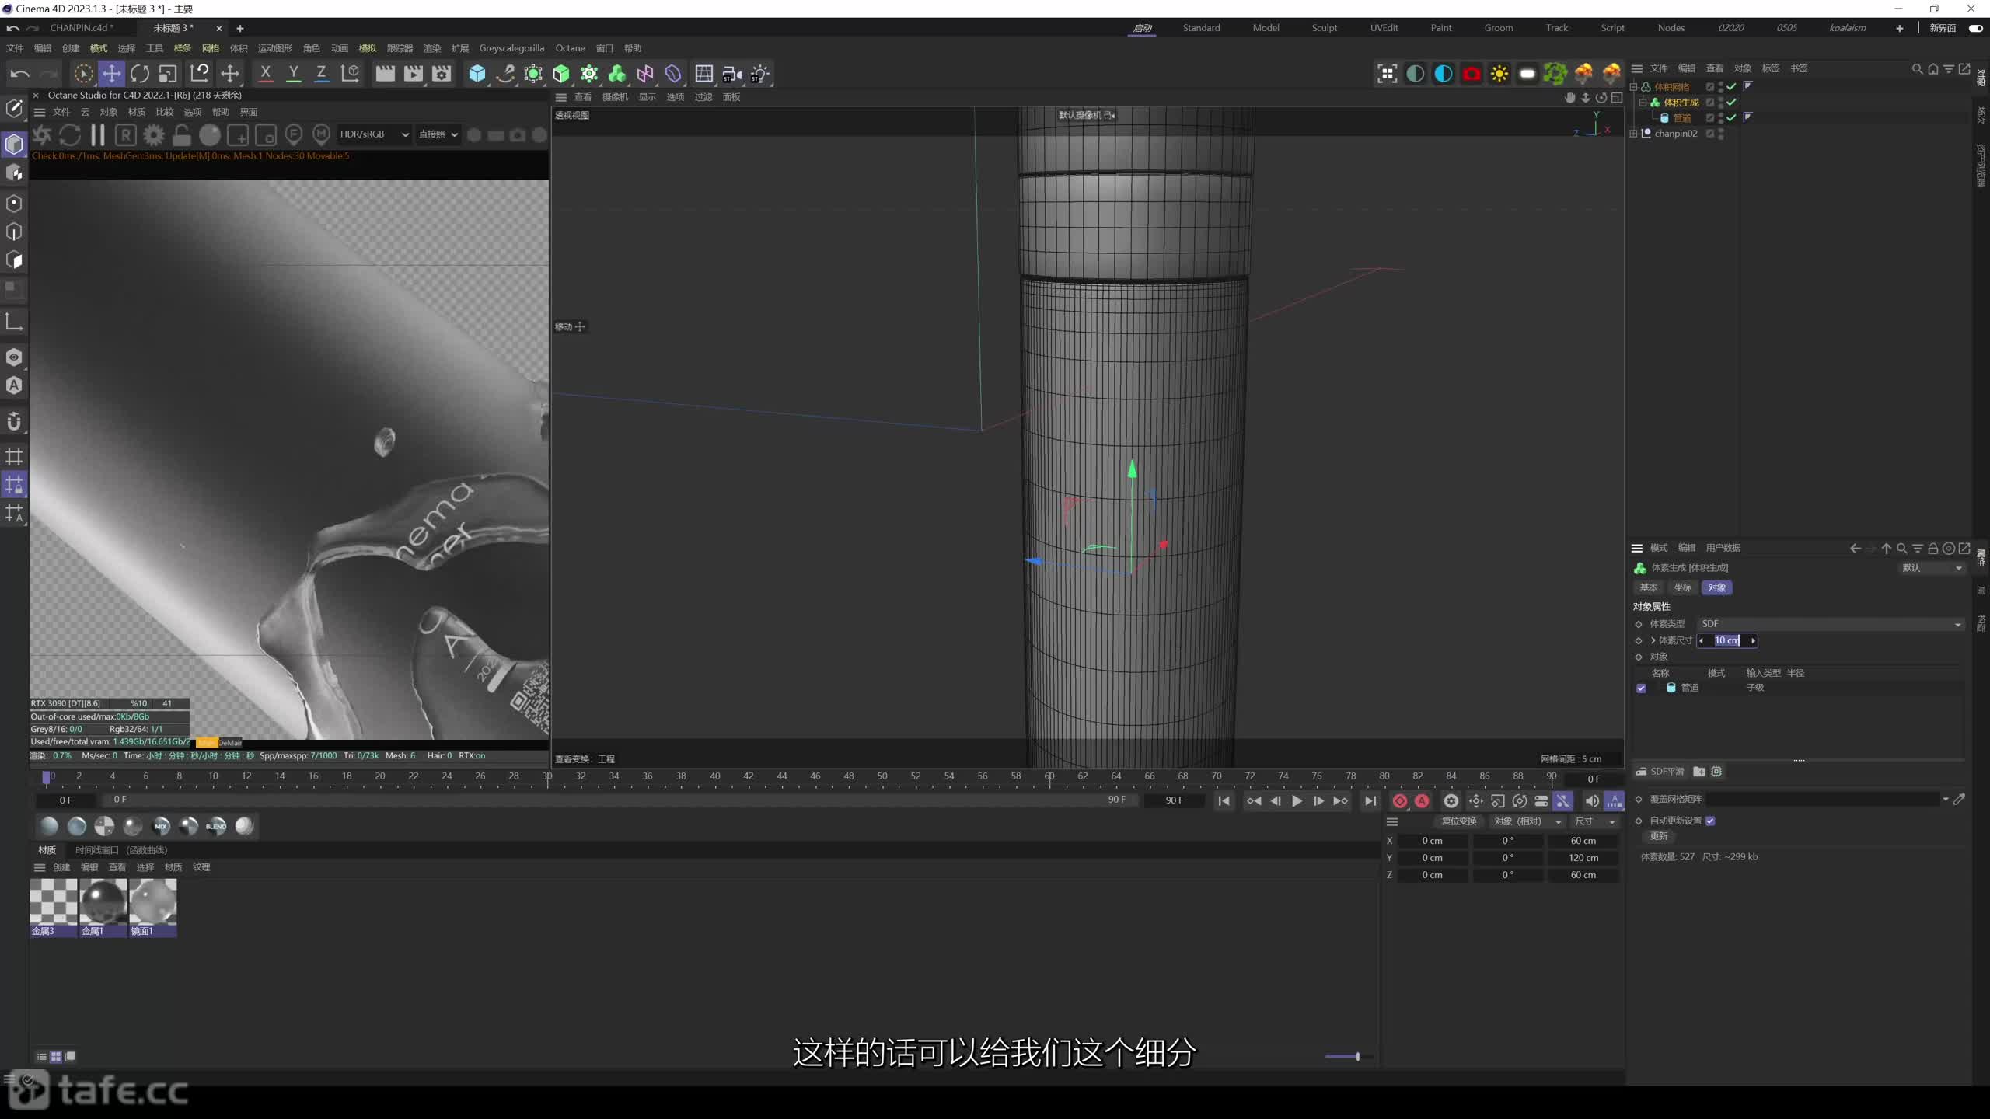The width and height of the screenshot is (1990, 1119).
Task: Open the 直接照 render mode dropdown
Action: point(438,134)
